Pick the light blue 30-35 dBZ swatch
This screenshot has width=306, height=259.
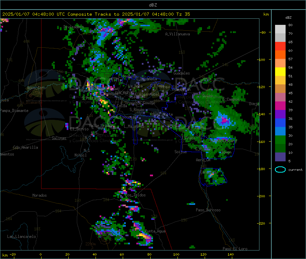coord(280,131)
